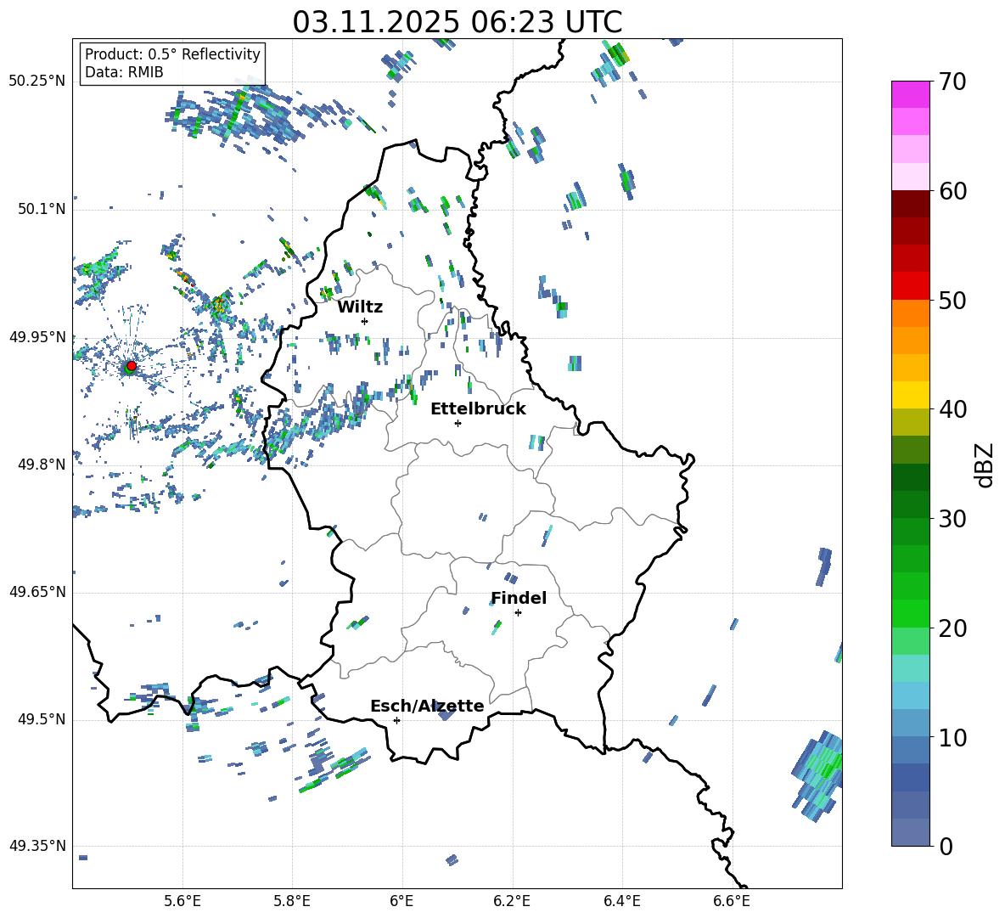This screenshot has width=1005, height=918.
Task: Click the Findel station cross marker
Action: pyautogui.click(x=518, y=612)
